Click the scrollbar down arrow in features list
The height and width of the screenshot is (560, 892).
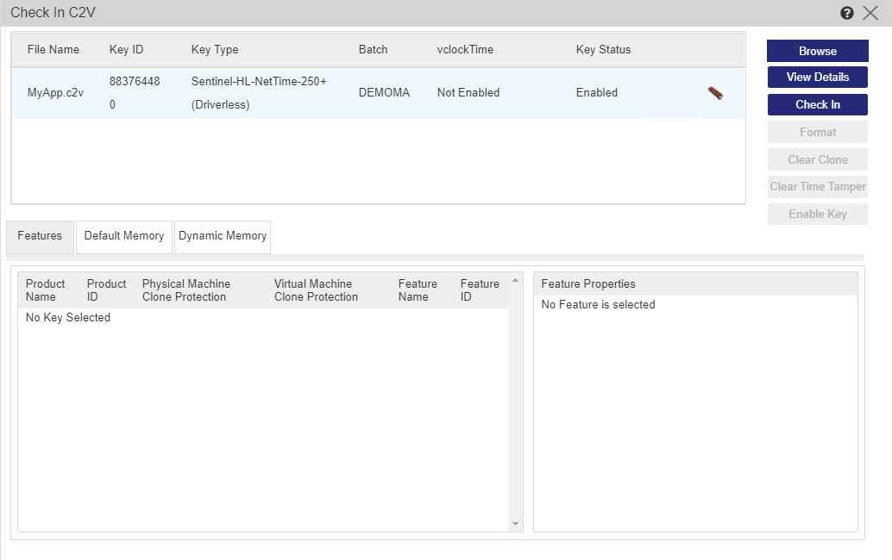[514, 523]
